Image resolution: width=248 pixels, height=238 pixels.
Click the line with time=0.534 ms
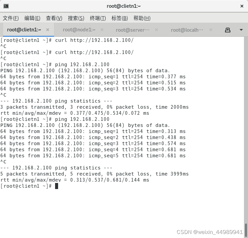[93, 89]
